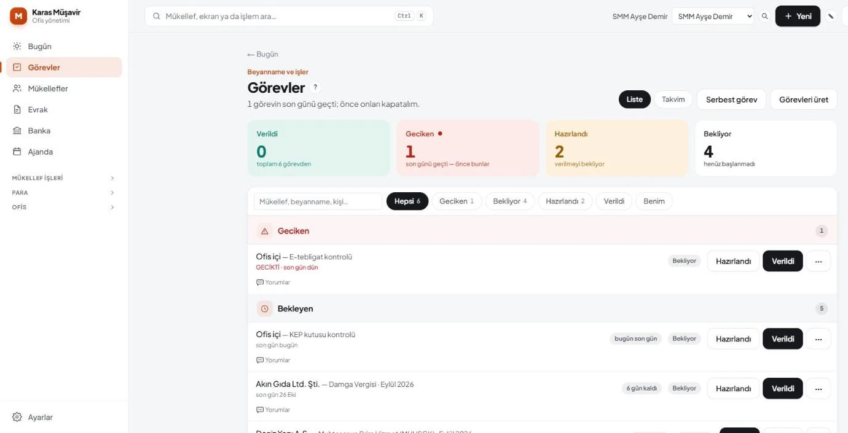The height and width of the screenshot is (433, 848).
Task: Open Evrak section
Action: tap(64, 109)
